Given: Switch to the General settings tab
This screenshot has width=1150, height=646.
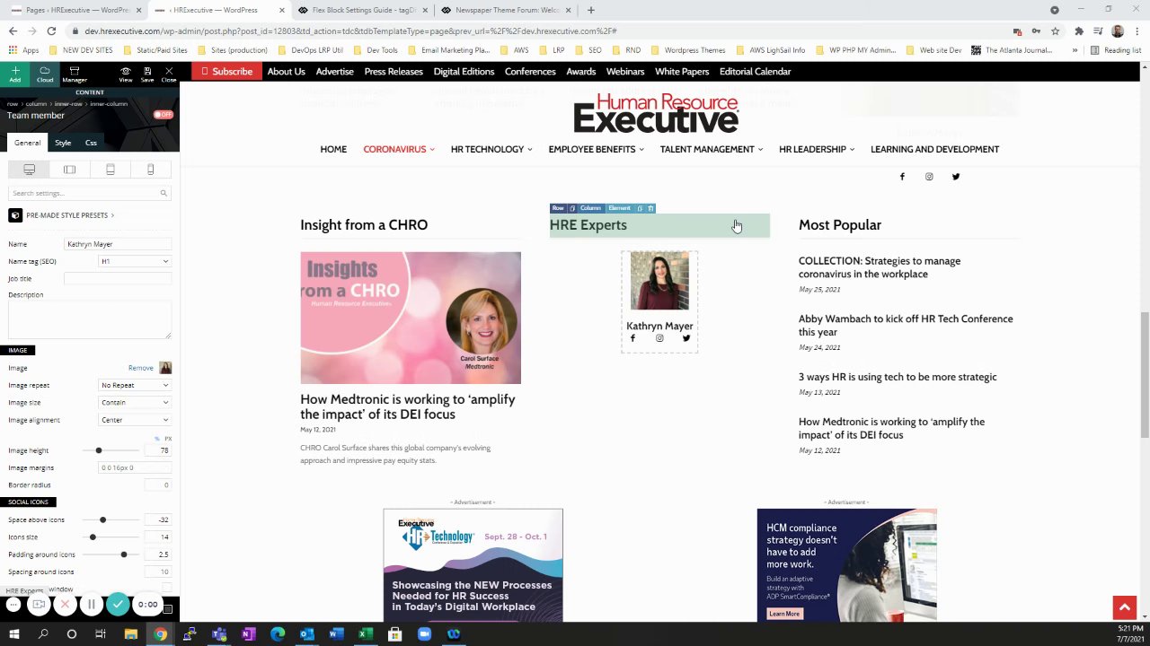Looking at the screenshot, I should click(x=27, y=143).
